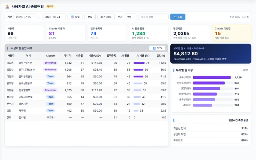Sort by the 업무등록 column header

click(111, 55)
